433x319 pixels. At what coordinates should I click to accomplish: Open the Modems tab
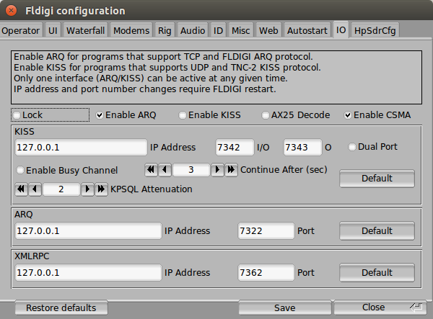click(132, 30)
